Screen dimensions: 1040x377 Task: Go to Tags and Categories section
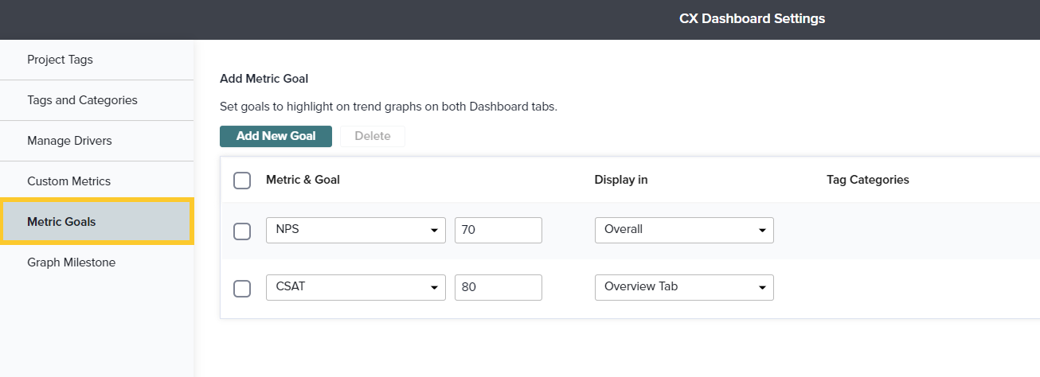tap(82, 100)
